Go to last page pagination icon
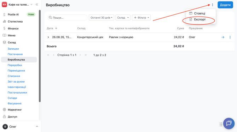The image size is (237, 132). pyautogui.click(x=86, y=55)
